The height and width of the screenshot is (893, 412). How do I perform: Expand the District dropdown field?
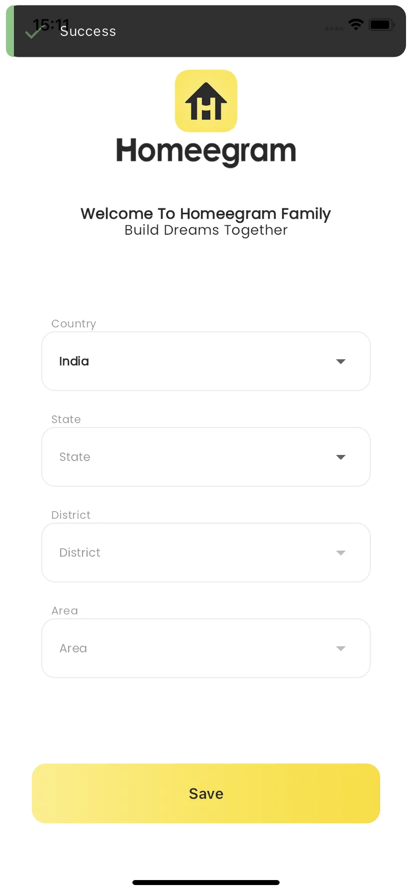[x=206, y=553]
